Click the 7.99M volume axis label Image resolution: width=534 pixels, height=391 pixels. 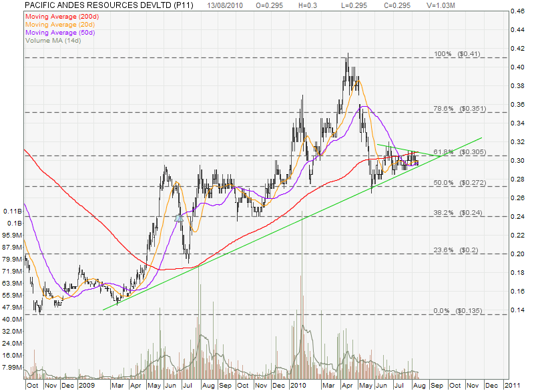click(12, 367)
